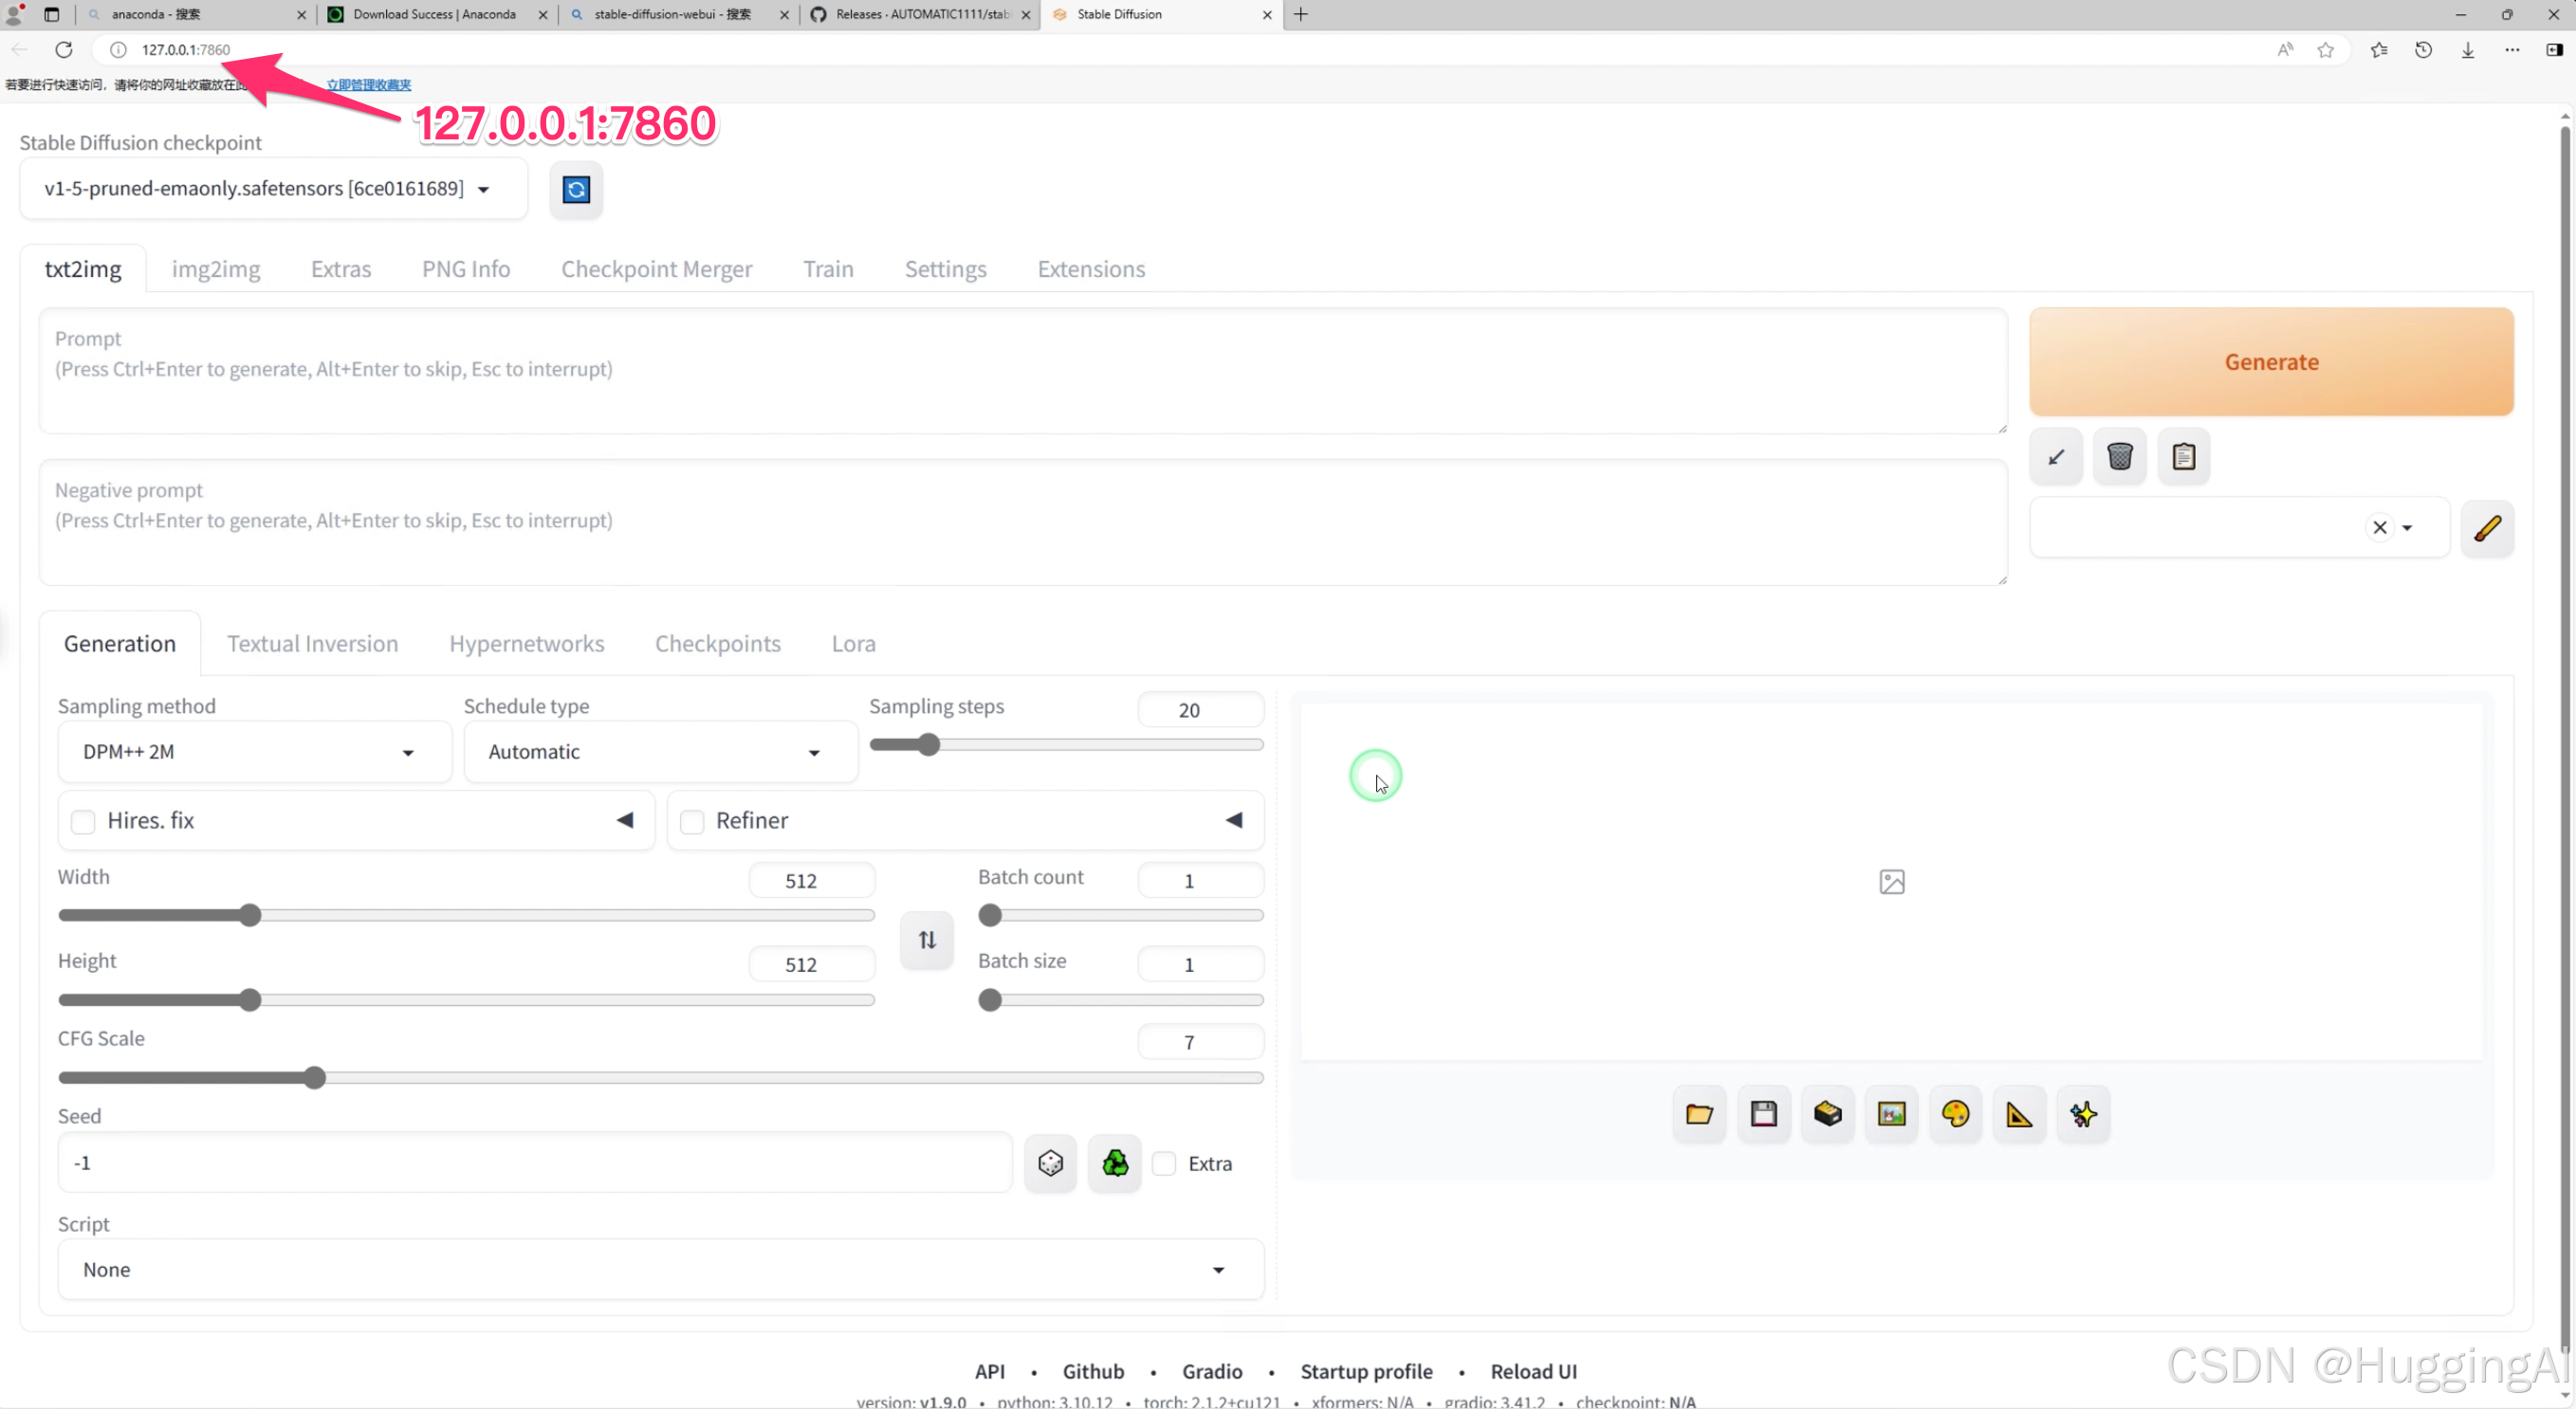Open the Schedule type dropdown
This screenshot has height=1409, width=2576.
click(x=659, y=752)
